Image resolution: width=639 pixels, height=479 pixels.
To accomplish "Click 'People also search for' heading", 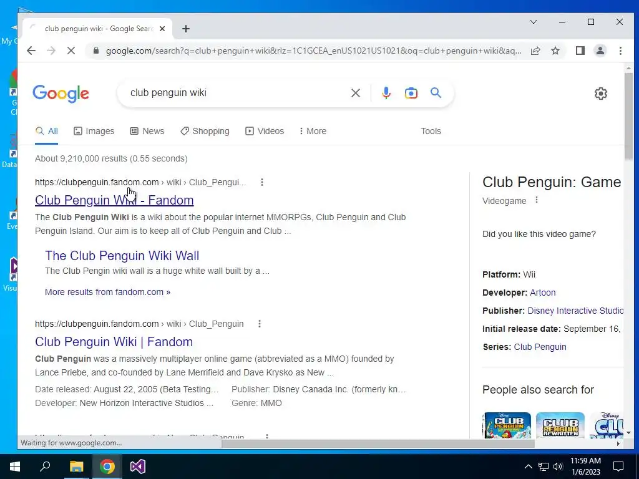I will [538, 389].
